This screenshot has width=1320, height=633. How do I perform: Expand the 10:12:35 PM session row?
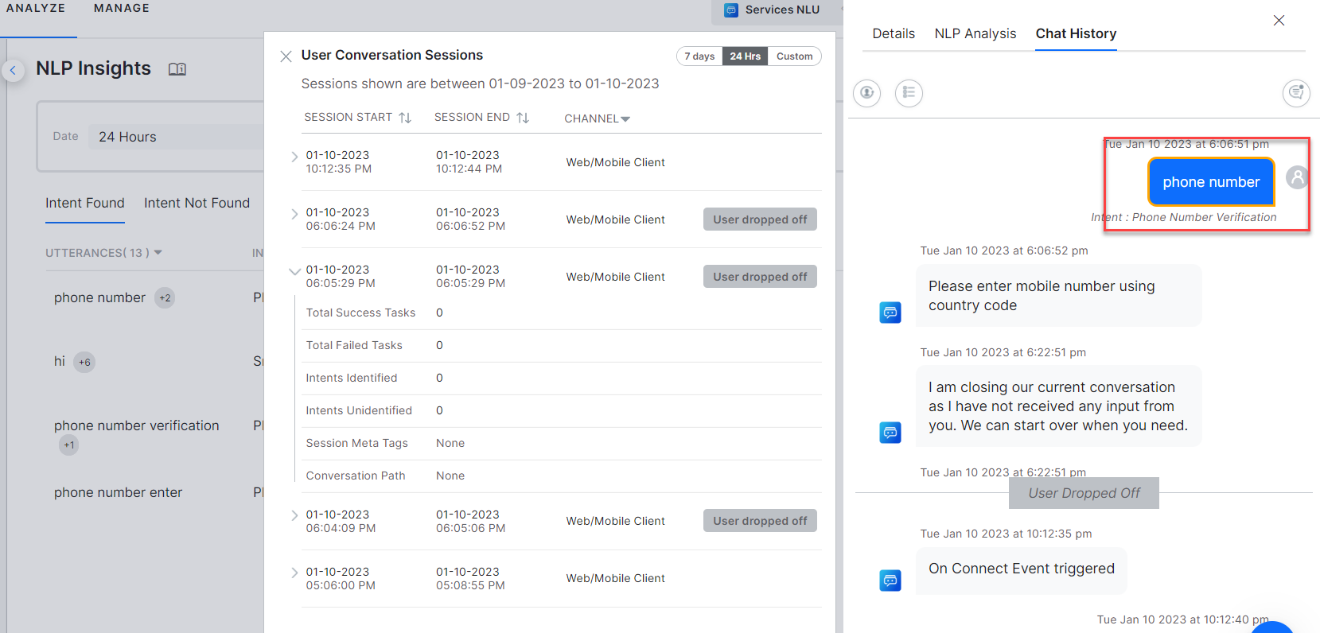click(x=294, y=157)
